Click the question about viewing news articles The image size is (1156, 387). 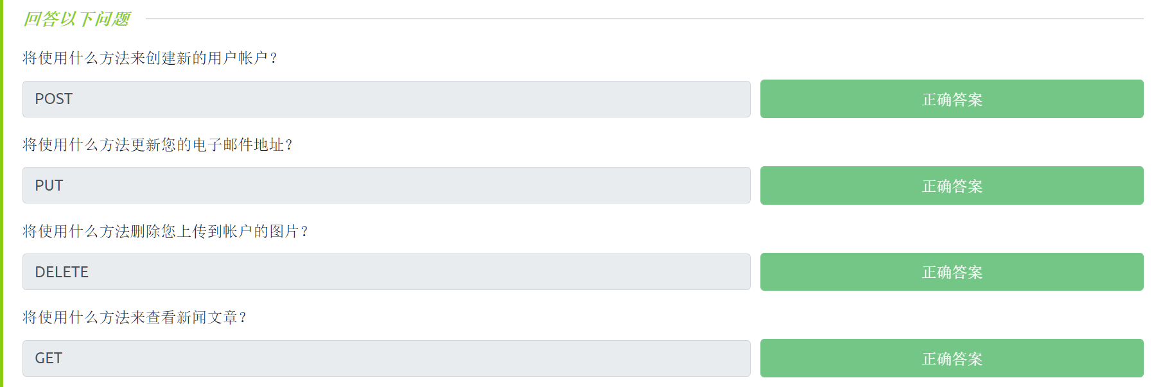point(134,318)
